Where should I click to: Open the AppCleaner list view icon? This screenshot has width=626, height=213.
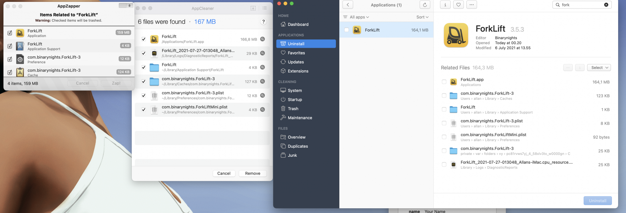pyautogui.click(x=265, y=8)
